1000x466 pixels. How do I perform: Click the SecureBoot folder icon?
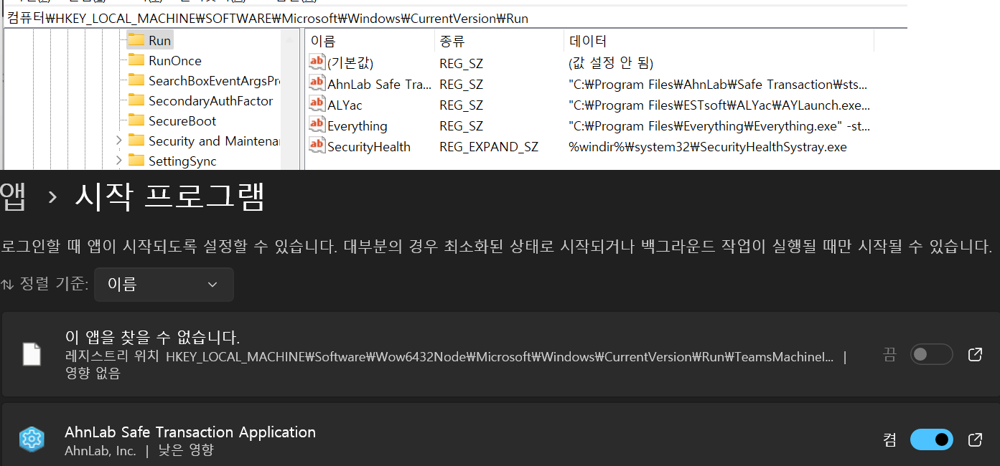pos(136,120)
